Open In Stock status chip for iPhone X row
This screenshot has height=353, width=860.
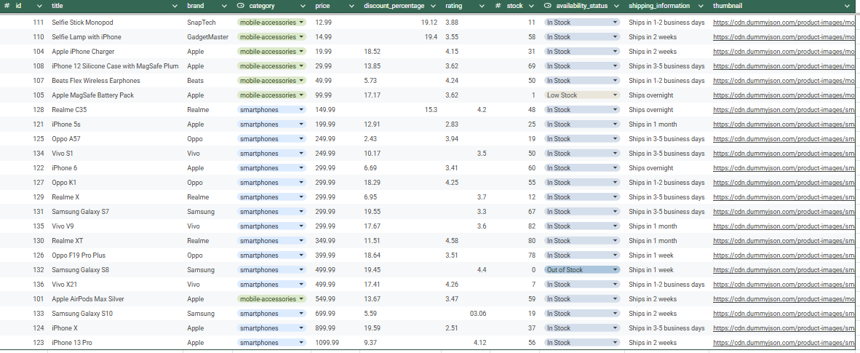tap(582, 328)
